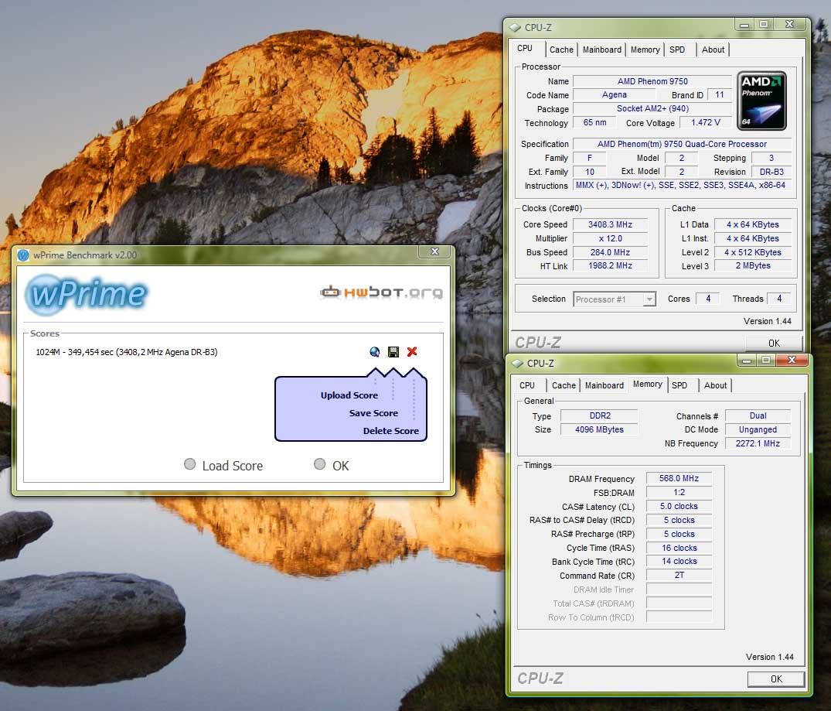This screenshot has width=831, height=711.
Task: Click the red X delete score icon
Action: [x=412, y=351]
